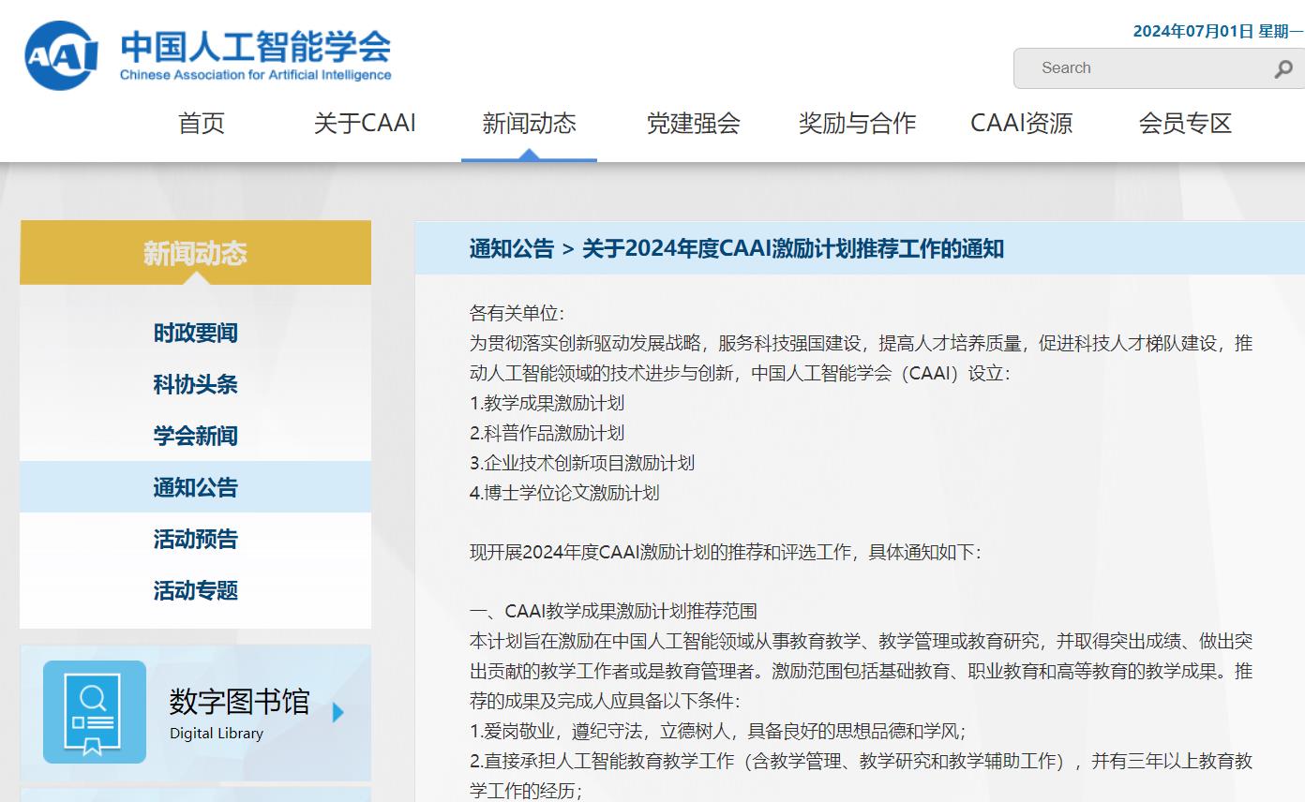Open the 党建强会 navigation item
The image size is (1305, 802).
pyautogui.click(x=693, y=123)
